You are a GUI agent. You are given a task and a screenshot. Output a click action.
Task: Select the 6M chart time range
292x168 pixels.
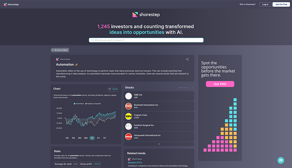pos(86,138)
